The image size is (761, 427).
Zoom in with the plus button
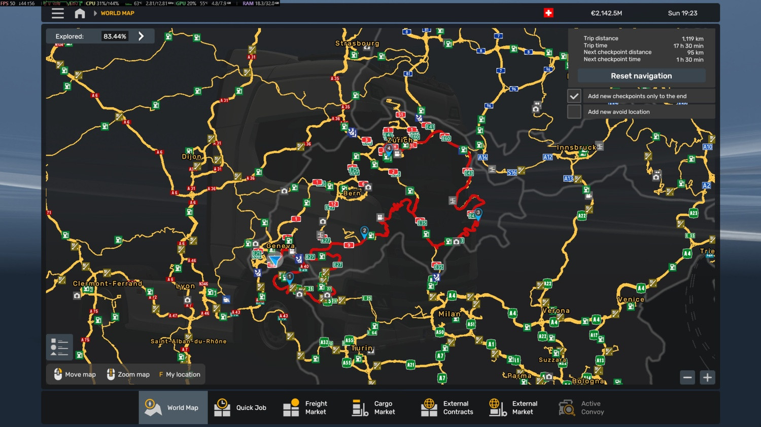pyautogui.click(x=707, y=377)
